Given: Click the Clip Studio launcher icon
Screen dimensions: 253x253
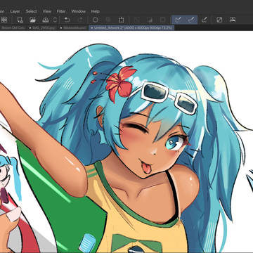Looking at the screenshot, I should (4, 20).
